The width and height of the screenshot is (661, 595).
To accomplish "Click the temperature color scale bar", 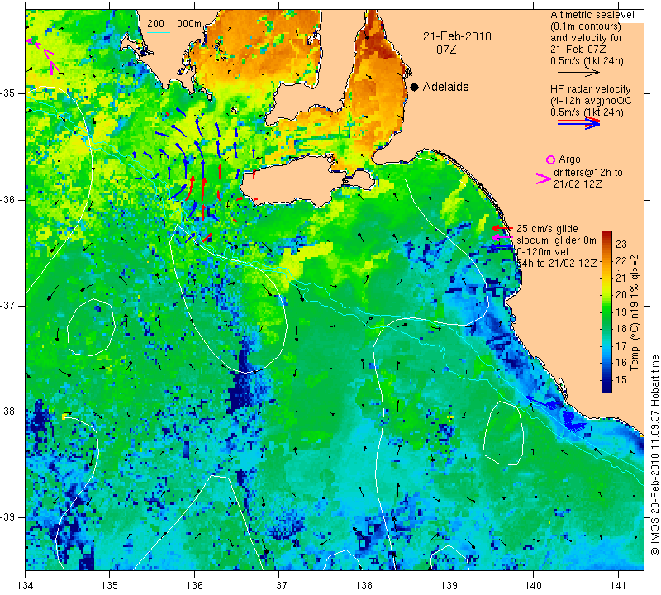I will (x=606, y=312).
